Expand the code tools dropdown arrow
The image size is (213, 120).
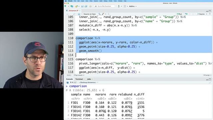pos(106,14)
